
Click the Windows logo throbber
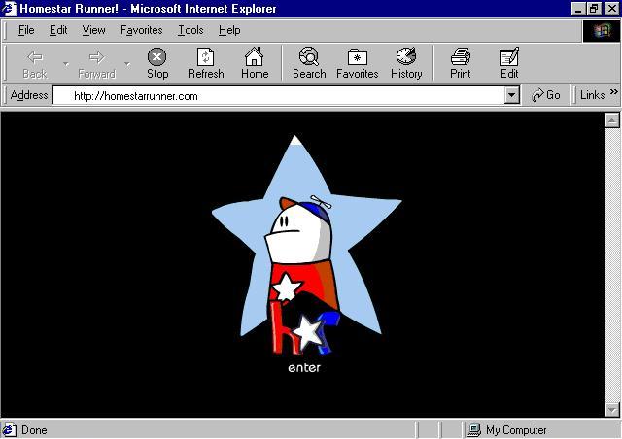coord(602,31)
